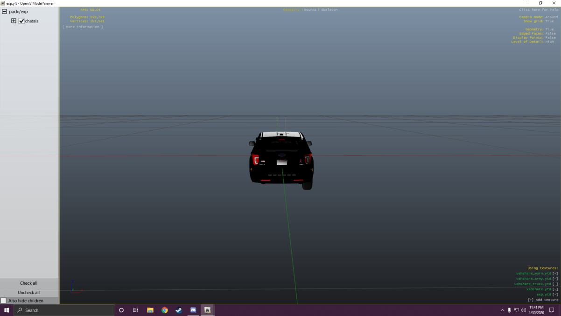Expand More information stats
This screenshot has width=561, height=316.
(x=83, y=27)
